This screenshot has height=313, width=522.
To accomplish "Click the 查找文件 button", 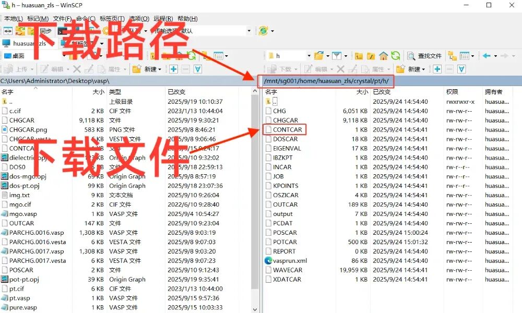I will tap(424, 56).
